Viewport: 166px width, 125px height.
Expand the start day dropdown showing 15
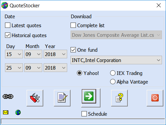[14, 54]
